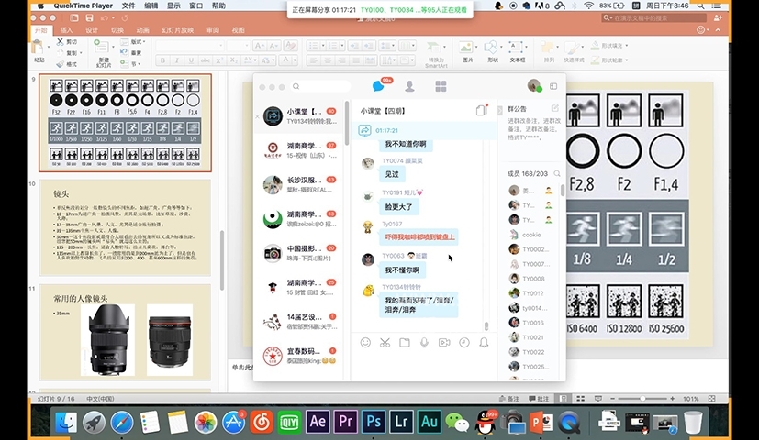
Task: Click the emoji smiley icon in chat toolbar
Action: 365,343
